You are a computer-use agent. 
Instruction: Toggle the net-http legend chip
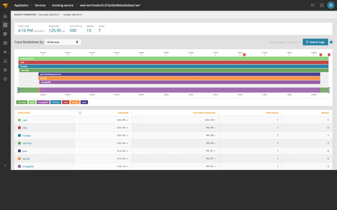point(22,102)
